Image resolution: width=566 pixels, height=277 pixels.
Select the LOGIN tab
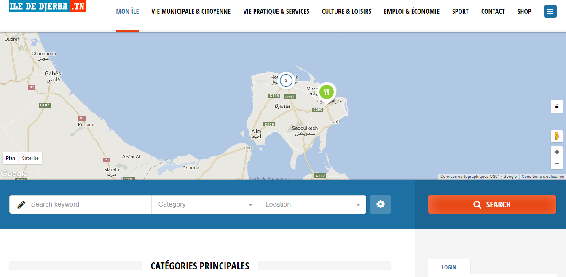pyautogui.click(x=449, y=267)
